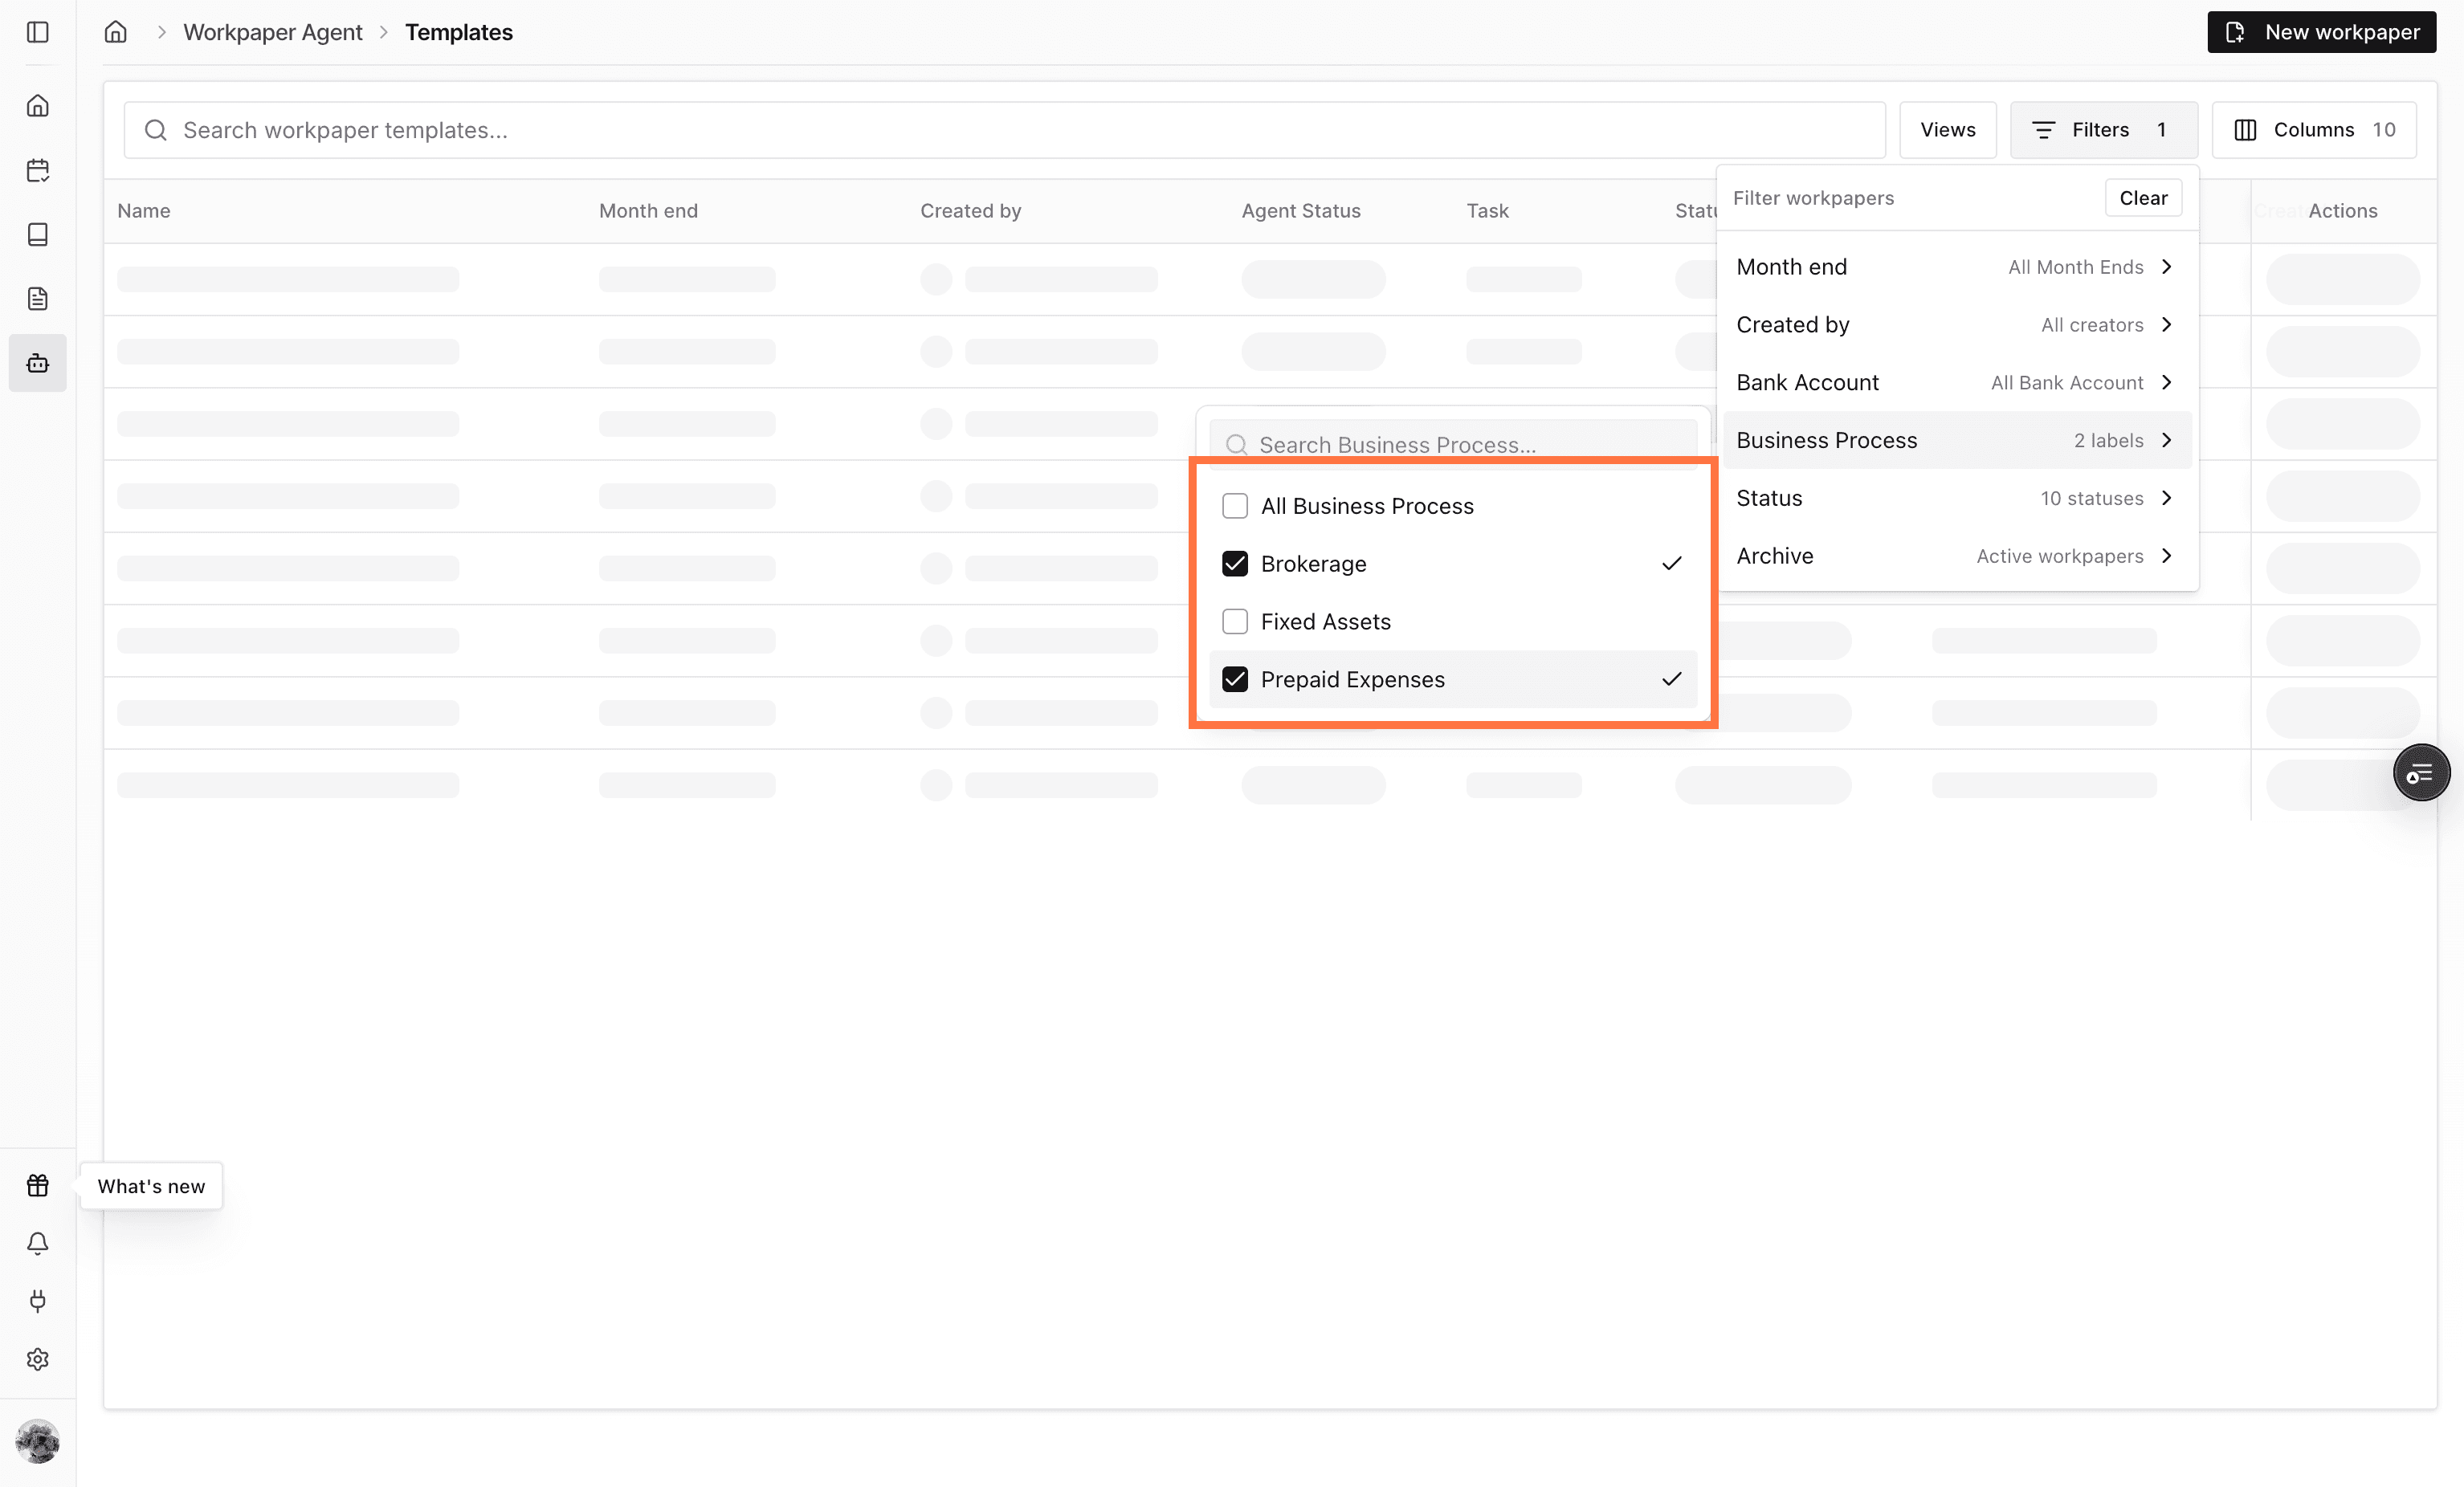2464x1487 pixels.
Task: Open the Views dropdown
Action: pyautogui.click(x=1947, y=130)
